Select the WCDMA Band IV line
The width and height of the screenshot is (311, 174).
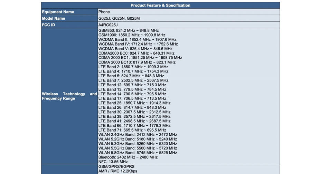click(x=138, y=44)
